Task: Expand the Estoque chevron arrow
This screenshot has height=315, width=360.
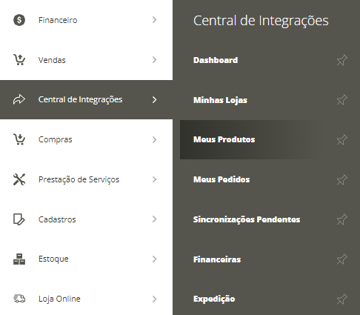Action: 155,259
